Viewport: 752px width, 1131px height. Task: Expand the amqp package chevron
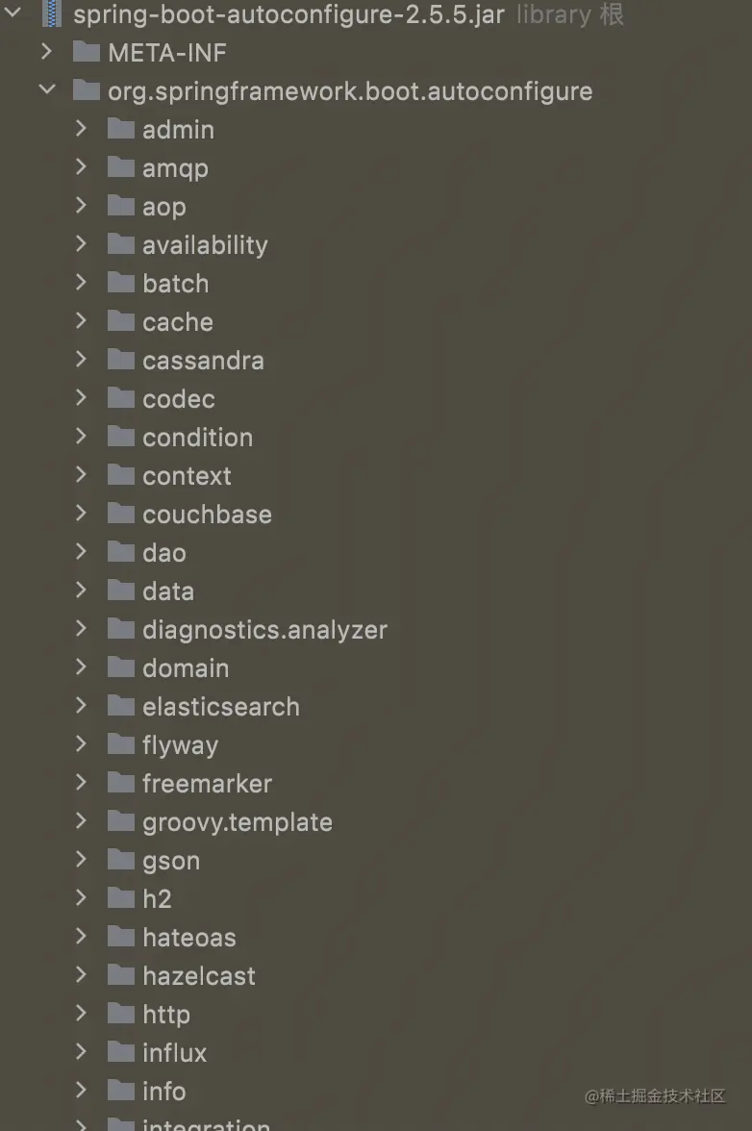pos(81,166)
